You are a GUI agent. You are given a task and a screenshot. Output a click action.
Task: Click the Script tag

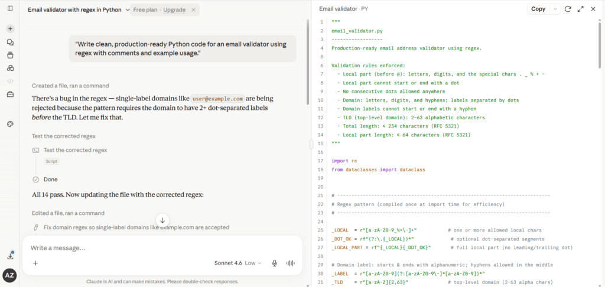(x=52, y=161)
